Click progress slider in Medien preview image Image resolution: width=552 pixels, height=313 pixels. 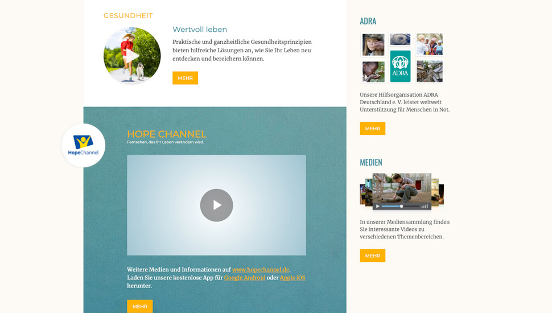tap(401, 207)
